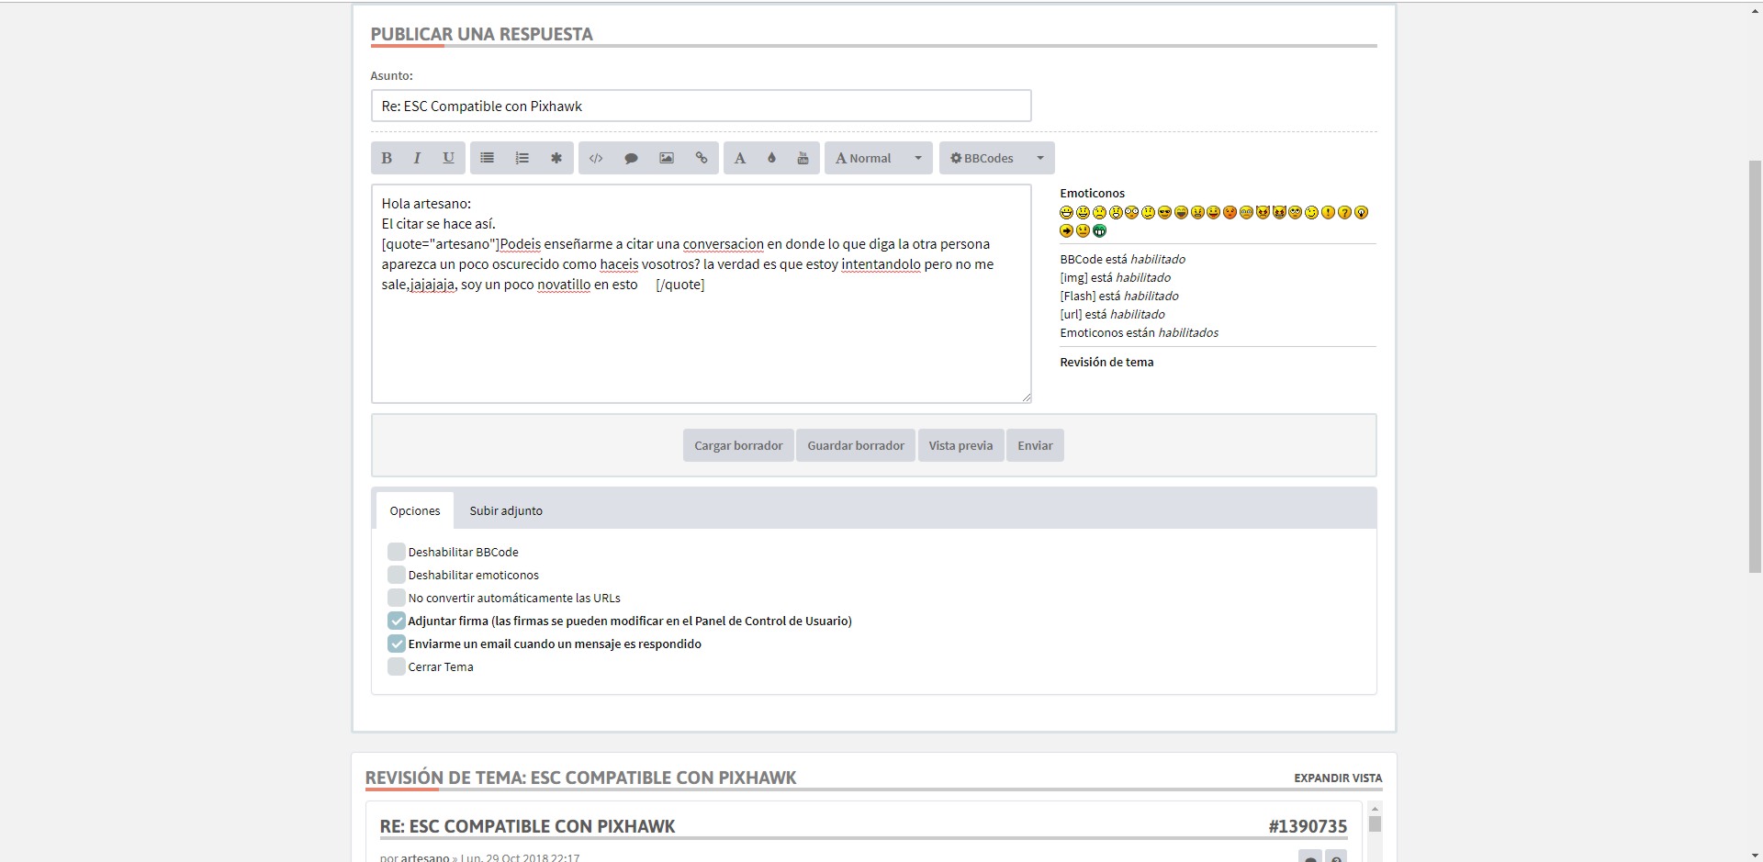Insert an unordered bullet list

click(x=487, y=158)
